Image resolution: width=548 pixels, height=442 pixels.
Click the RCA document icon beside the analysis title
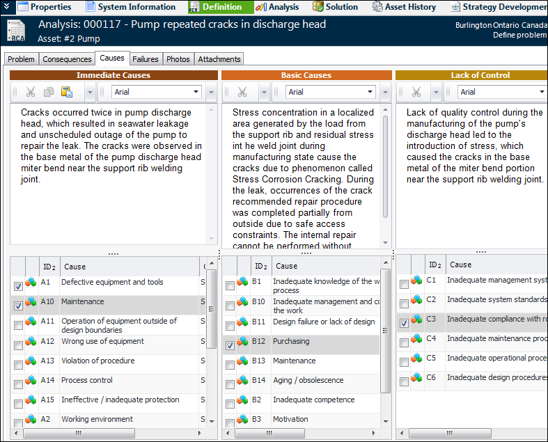click(x=16, y=31)
